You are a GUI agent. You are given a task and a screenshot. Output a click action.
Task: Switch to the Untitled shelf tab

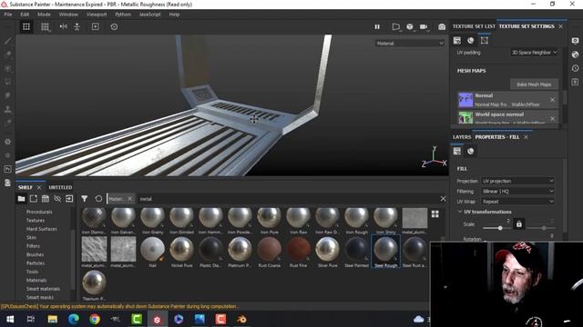point(60,187)
